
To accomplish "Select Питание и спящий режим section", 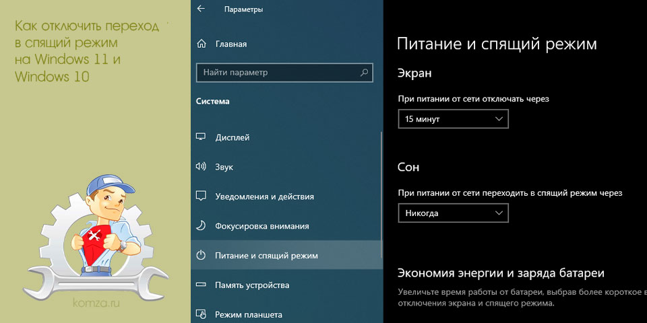I will (287, 256).
